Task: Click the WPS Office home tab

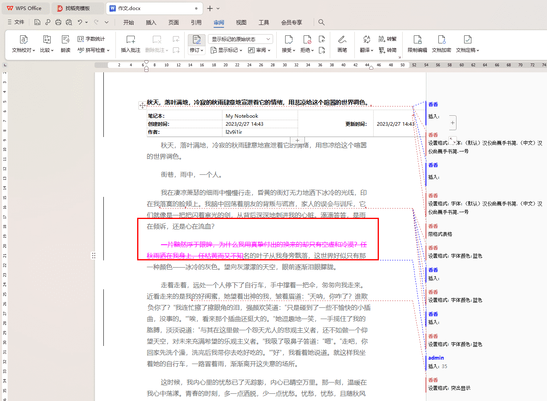Action: click(x=25, y=8)
